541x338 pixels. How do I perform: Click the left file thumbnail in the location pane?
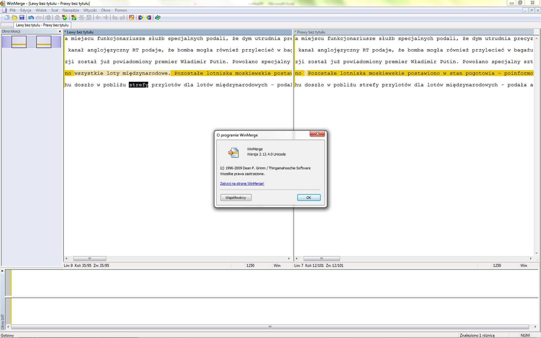[19, 42]
